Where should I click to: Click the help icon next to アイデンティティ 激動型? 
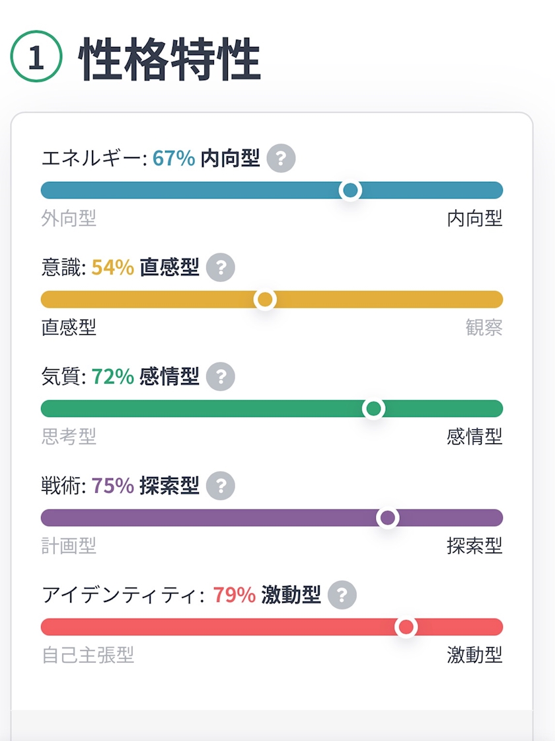(342, 595)
